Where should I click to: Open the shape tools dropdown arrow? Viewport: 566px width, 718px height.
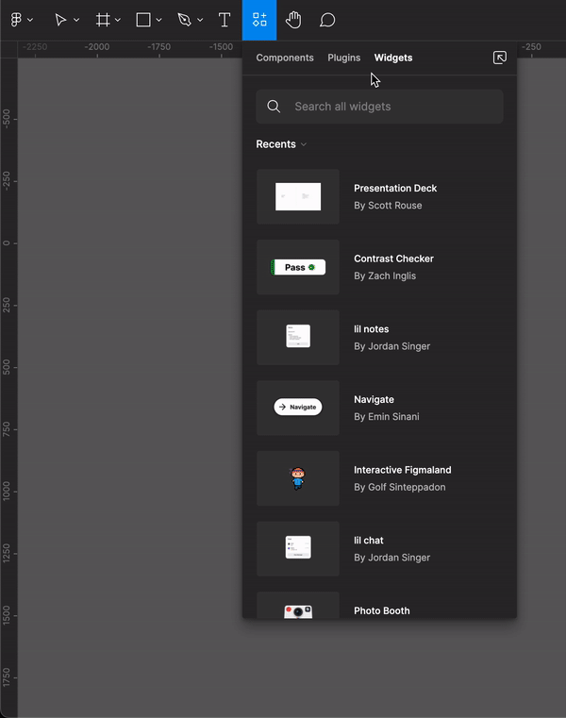click(158, 20)
